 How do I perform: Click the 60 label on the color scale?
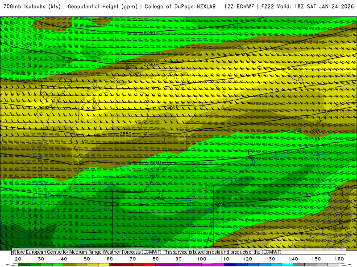click(110, 259)
